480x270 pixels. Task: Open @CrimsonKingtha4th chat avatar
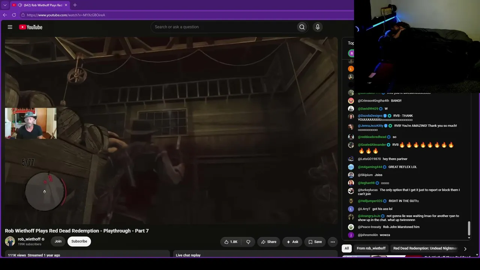(351, 101)
